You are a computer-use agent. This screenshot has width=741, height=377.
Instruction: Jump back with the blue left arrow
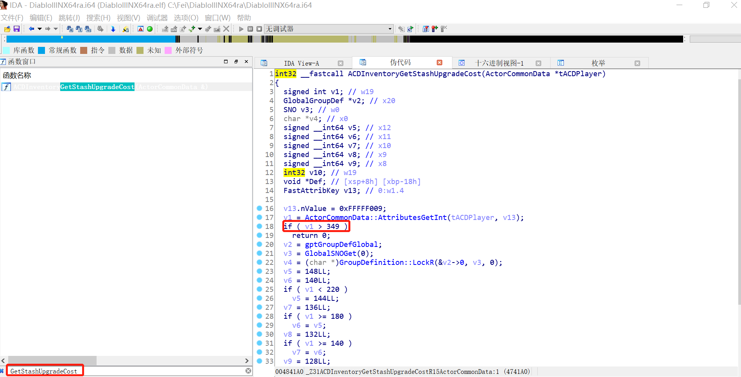tap(31, 29)
